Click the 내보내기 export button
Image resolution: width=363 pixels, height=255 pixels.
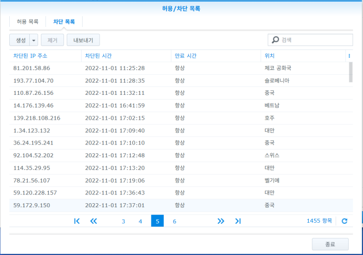tap(84, 40)
